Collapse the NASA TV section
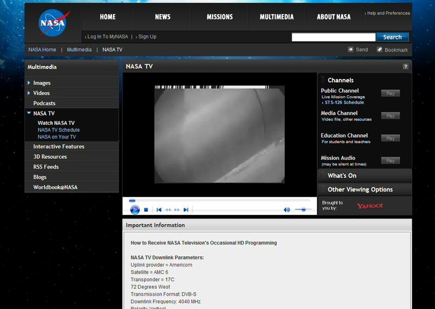 29,113
